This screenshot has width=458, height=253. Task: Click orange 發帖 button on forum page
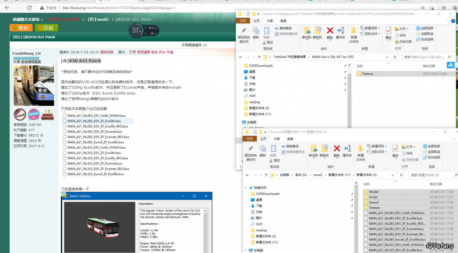[21, 28]
